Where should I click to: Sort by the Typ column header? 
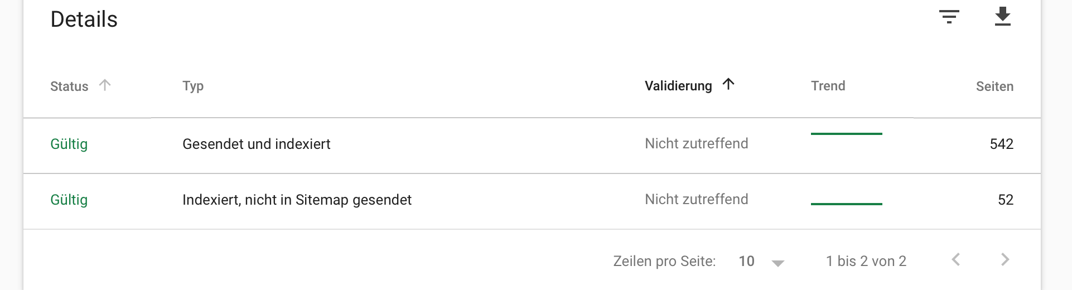click(x=193, y=86)
